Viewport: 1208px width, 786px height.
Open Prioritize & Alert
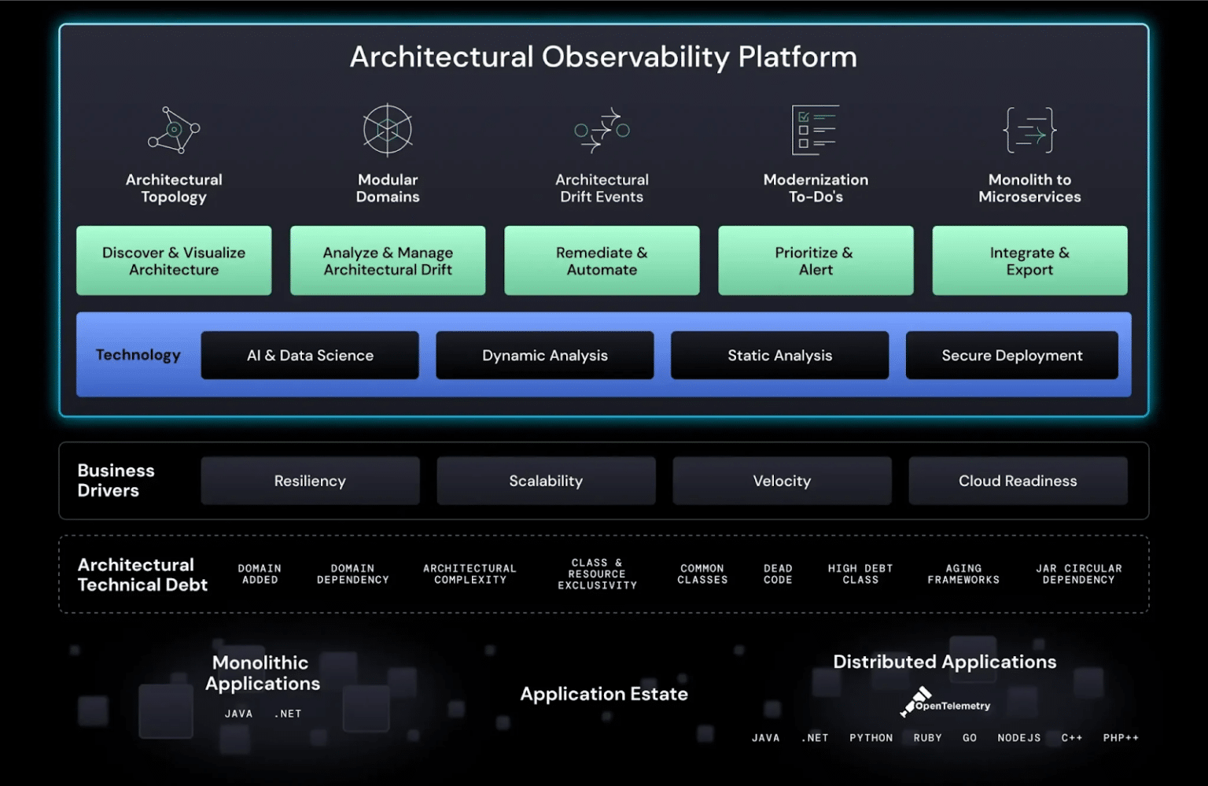click(x=816, y=260)
